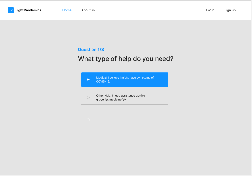Click Sign up in the header

click(x=230, y=10)
